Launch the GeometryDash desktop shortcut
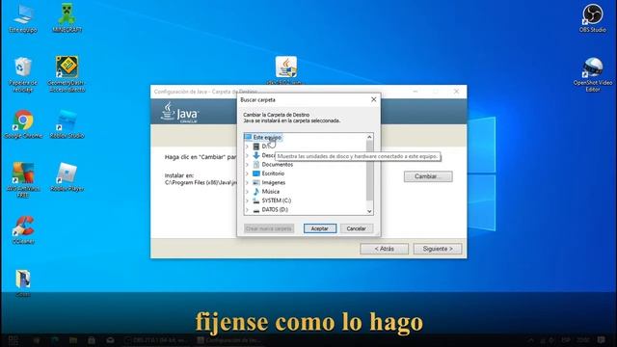Screen dimensions: 617x347 click(67, 74)
